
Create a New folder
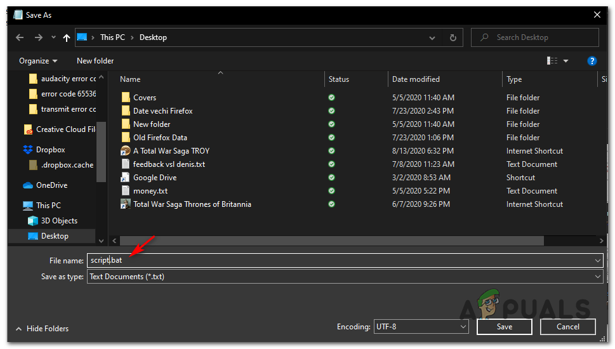point(95,61)
